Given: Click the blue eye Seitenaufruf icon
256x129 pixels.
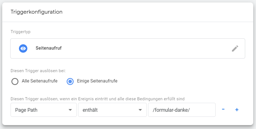Looking at the screenshot, I should pos(23,48).
